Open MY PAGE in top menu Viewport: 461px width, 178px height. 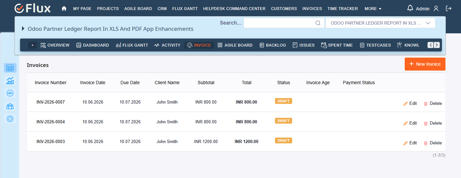coord(82,9)
